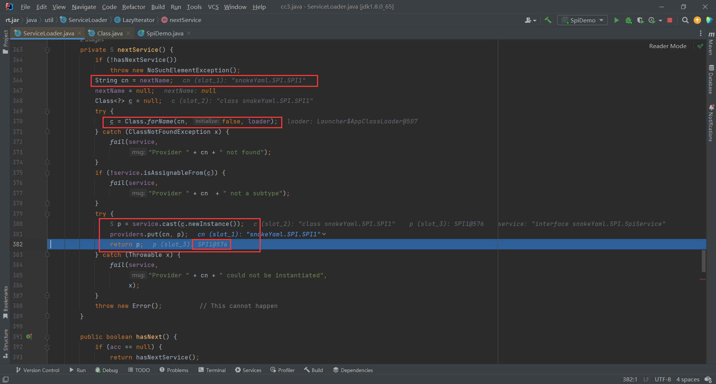Image resolution: width=716 pixels, height=384 pixels.
Task: Open the Project tool window
Action: tap(5, 42)
